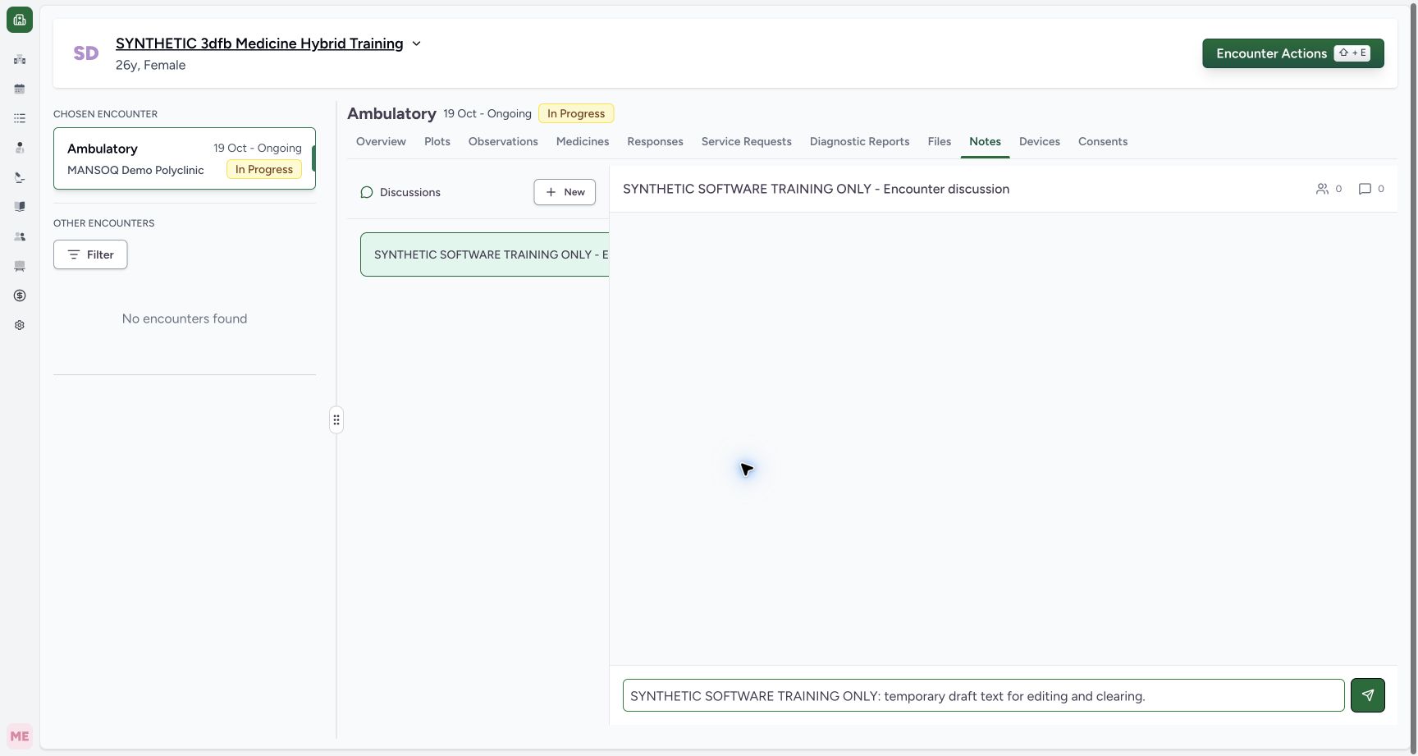Select the Ambulatory chosen encounter card

[185, 158]
